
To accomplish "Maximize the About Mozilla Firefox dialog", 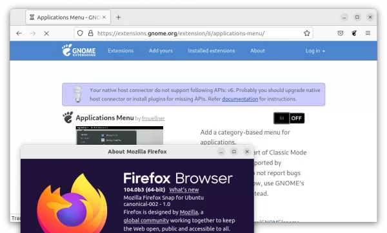I will pyautogui.click(x=234, y=152).
